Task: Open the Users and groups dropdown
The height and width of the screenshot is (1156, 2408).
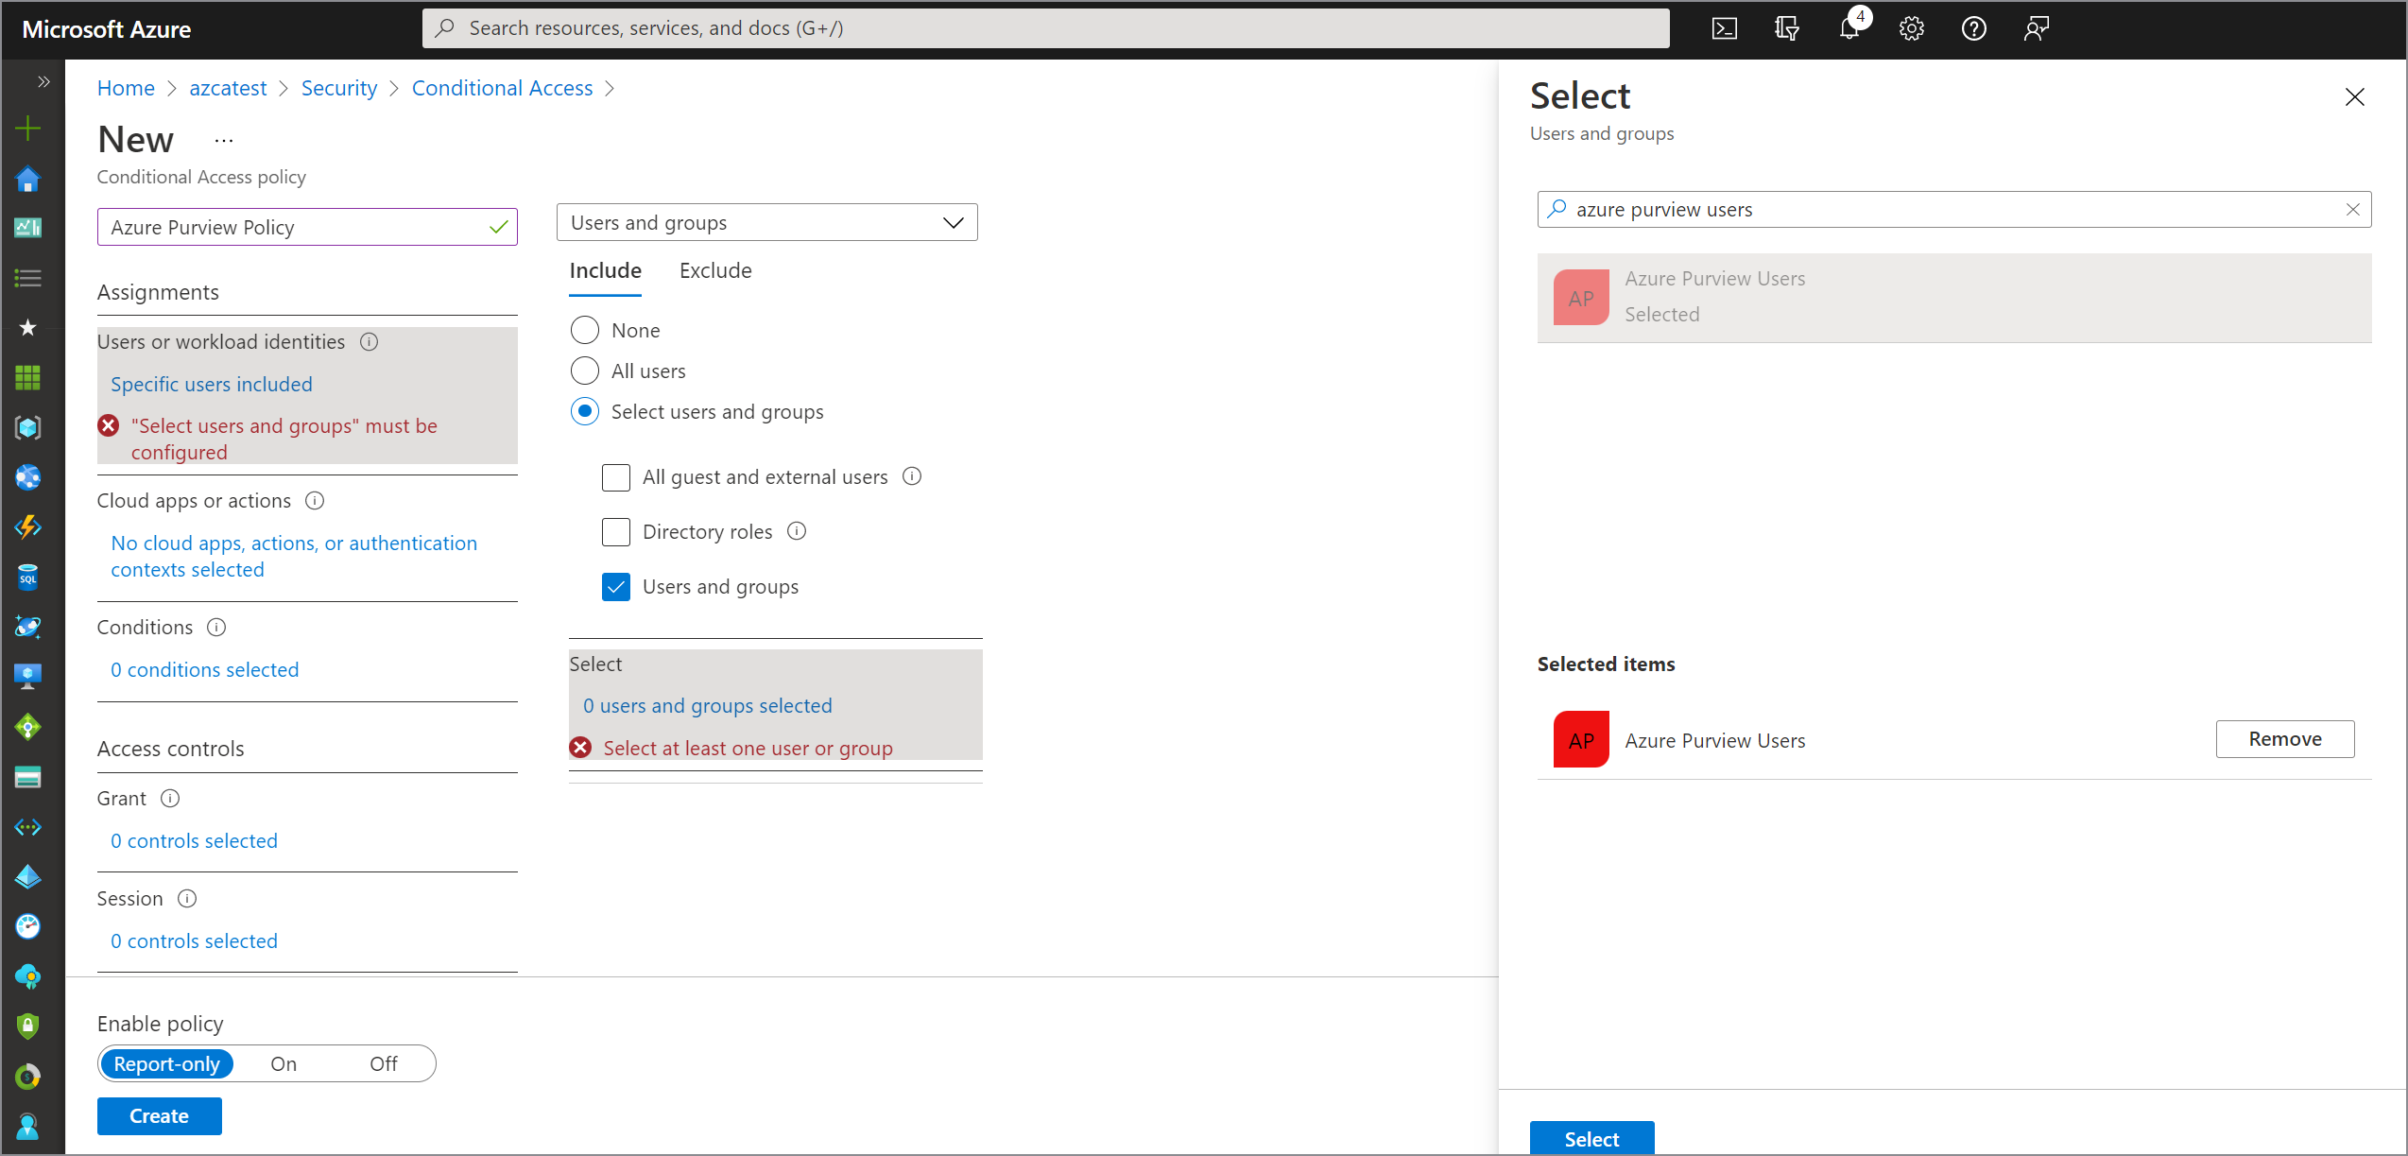Action: 766,222
